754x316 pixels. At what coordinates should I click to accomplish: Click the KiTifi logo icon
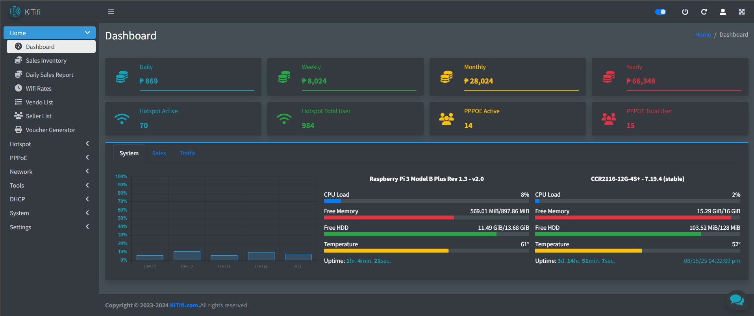coord(15,12)
